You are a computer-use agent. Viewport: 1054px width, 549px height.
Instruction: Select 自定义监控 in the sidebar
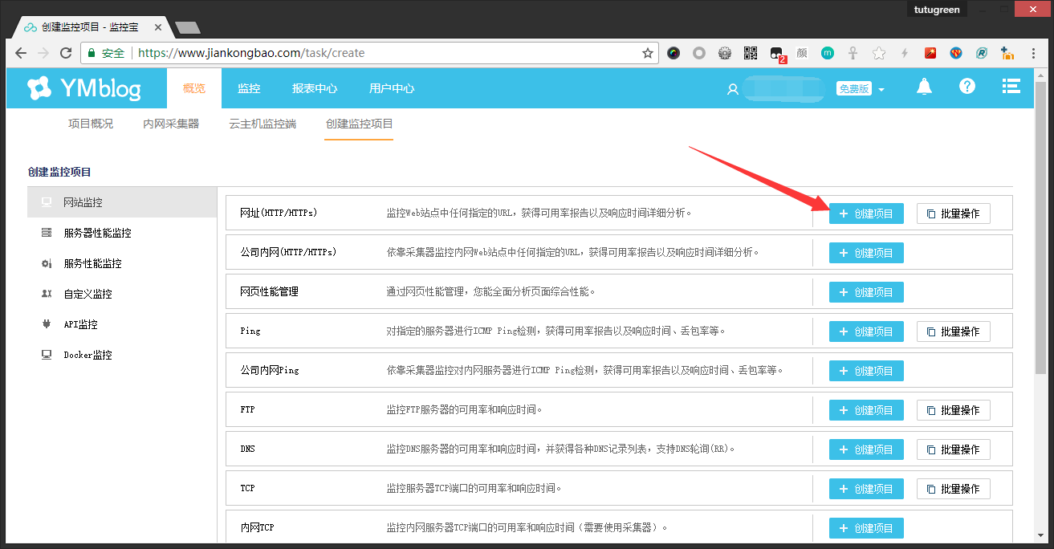coord(122,294)
